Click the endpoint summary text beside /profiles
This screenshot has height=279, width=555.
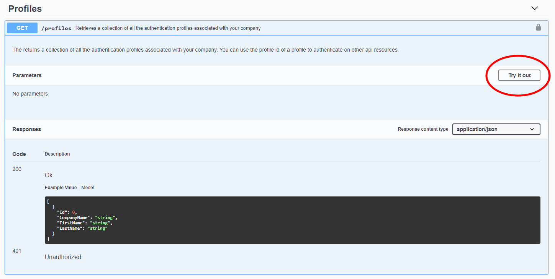[x=168, y=28]
